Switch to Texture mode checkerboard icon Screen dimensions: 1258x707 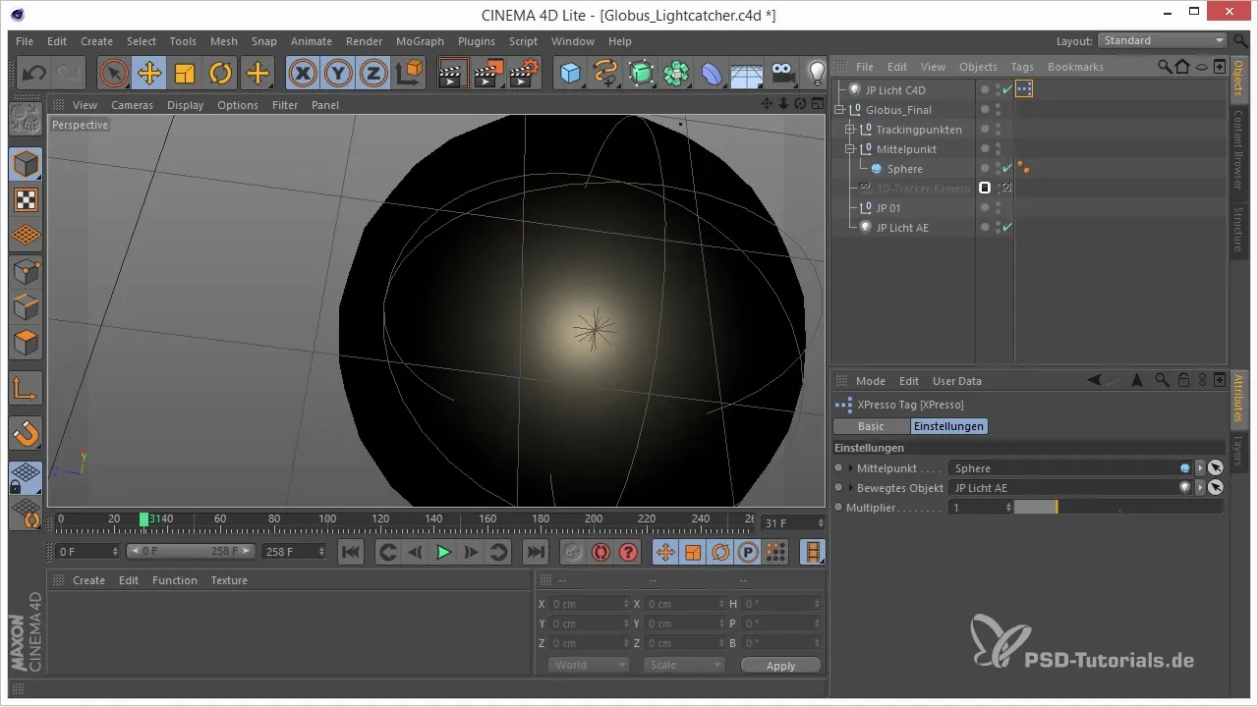click(26, 199)
